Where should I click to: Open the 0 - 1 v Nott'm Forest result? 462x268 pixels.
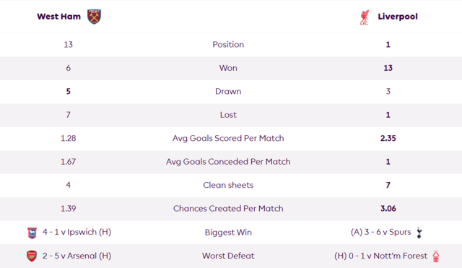[380, 256]
